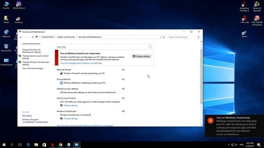Screen dimensions: 264x148
Task: Click the Network firewall heading
Action: pyautogui.click(x=64, y=69)
